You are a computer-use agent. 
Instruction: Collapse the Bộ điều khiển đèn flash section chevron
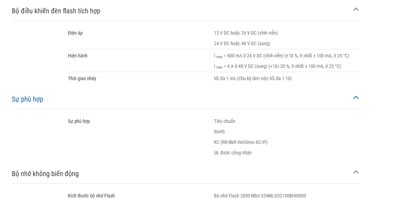[356, 9]
